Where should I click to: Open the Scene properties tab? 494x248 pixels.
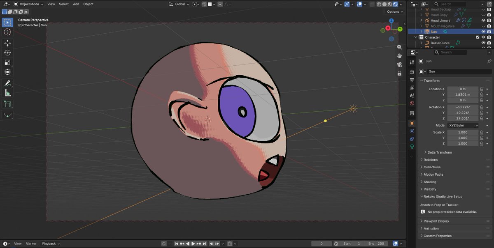(412, 96)
